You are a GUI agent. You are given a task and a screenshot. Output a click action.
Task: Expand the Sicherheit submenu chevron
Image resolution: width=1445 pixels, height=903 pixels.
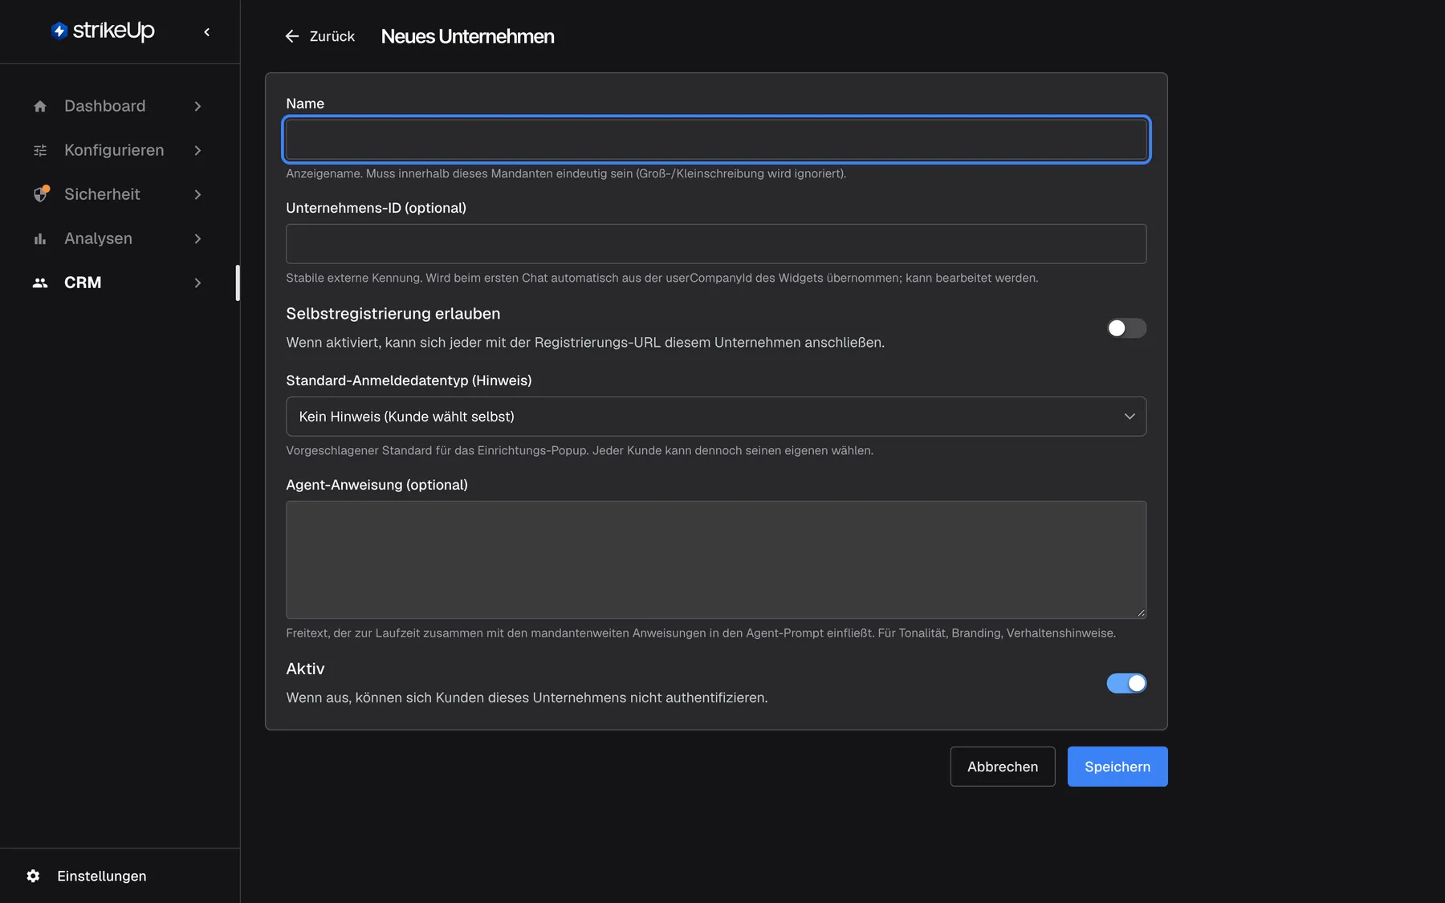pos(197,194)
